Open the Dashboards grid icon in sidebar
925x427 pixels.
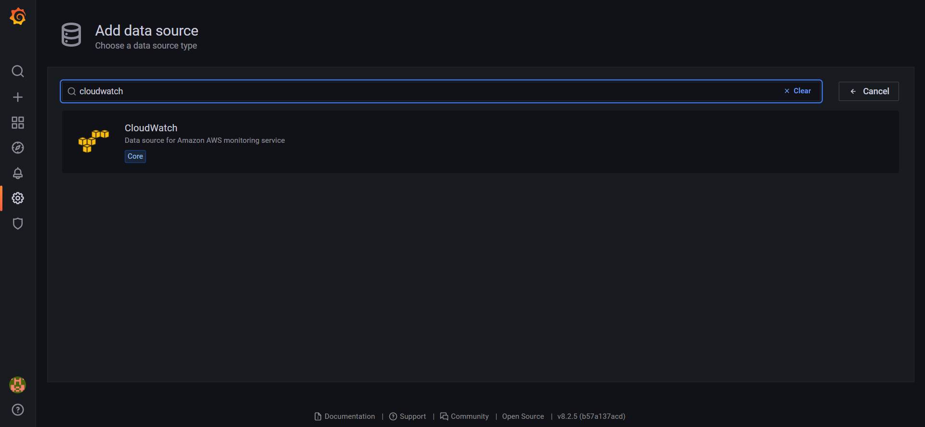(x=18, y=123)
